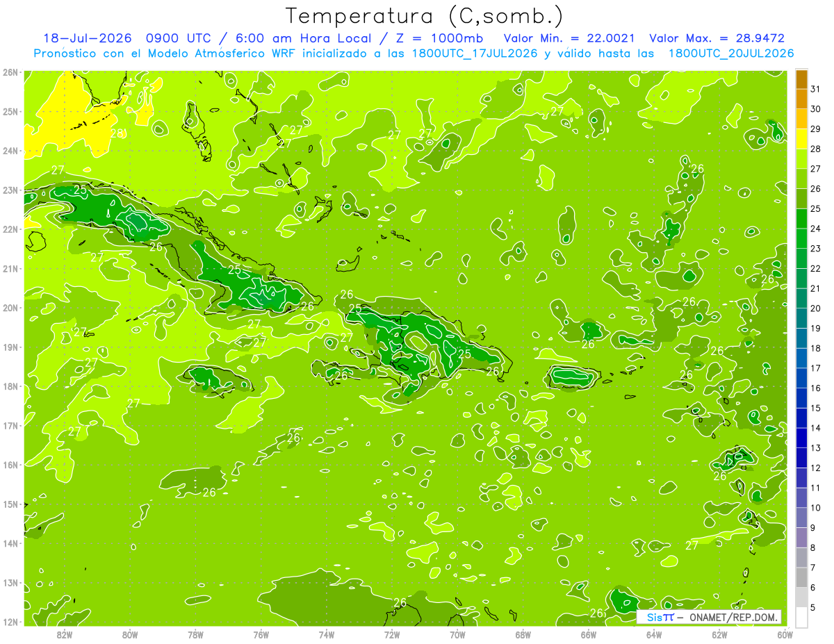Screen dimensions: 834x644
Task: Click the 62W longitude axis label
Action: [719, 634]
